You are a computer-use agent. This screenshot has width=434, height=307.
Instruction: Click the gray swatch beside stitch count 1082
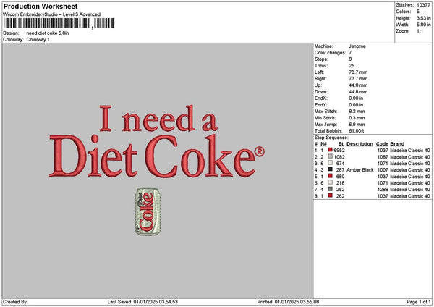coord(331,156)
